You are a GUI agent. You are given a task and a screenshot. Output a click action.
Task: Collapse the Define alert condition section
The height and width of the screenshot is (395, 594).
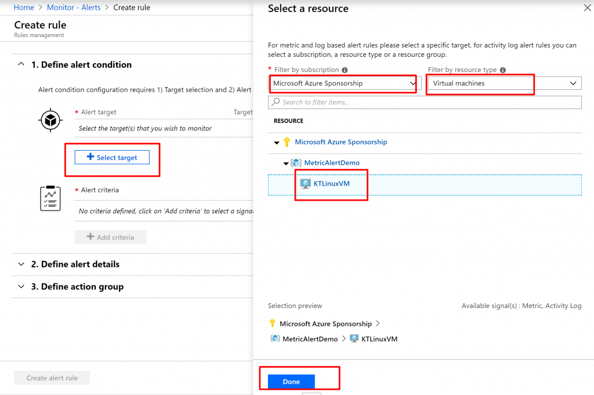tap(21, 64)
